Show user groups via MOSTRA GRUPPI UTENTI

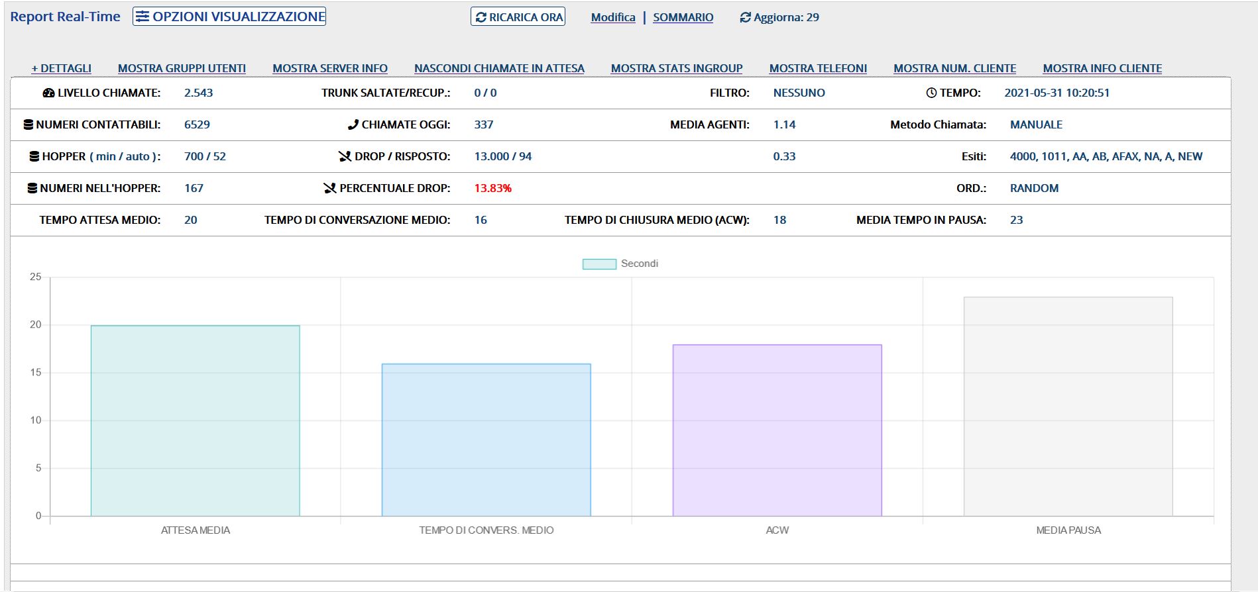(x=182, y=68)
